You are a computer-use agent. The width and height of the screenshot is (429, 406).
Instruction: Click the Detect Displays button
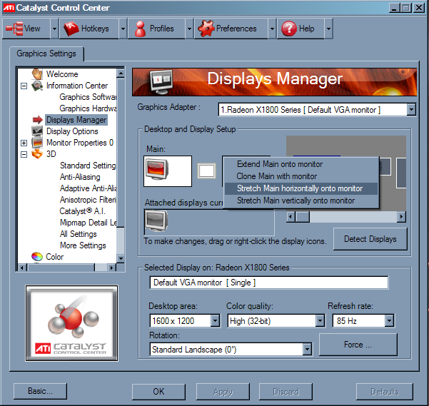coord(370,239)
